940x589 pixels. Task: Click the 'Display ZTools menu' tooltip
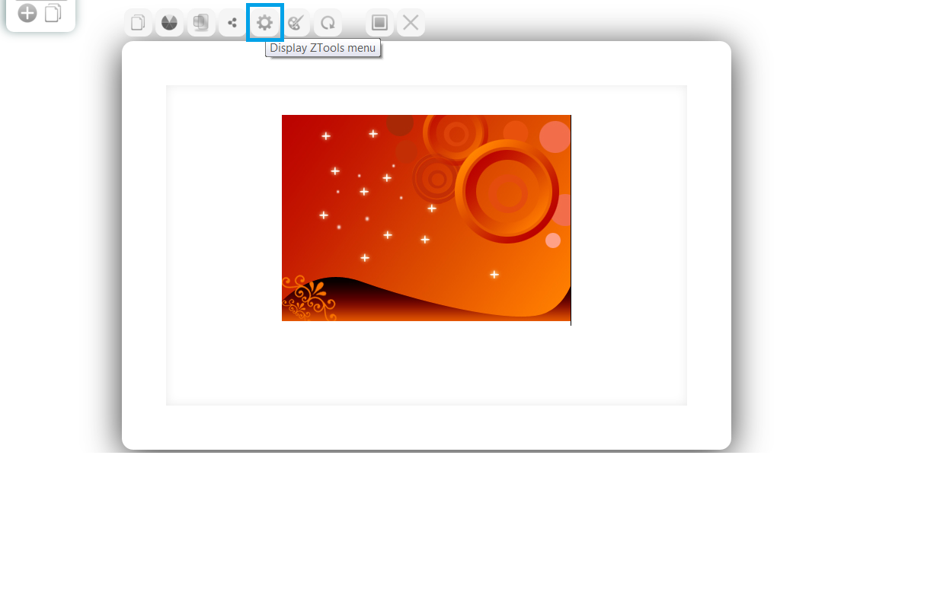click(323, 48)
